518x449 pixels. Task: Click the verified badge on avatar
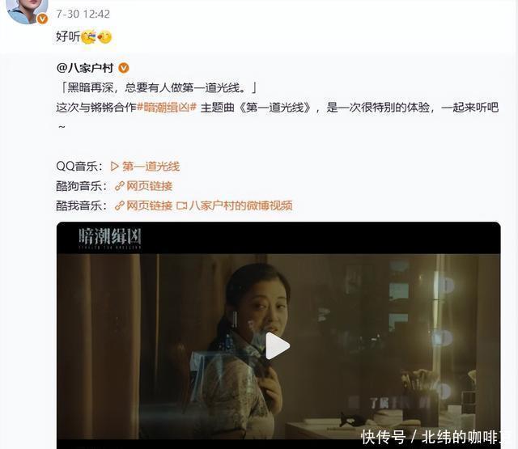42,19
